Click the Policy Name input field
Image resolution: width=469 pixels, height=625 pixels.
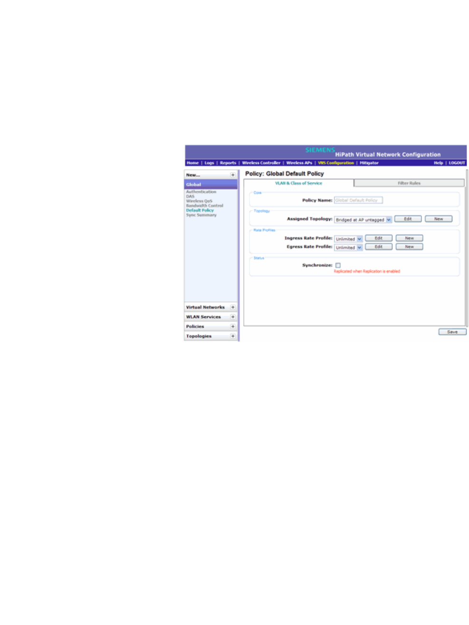tap(358, 200)
